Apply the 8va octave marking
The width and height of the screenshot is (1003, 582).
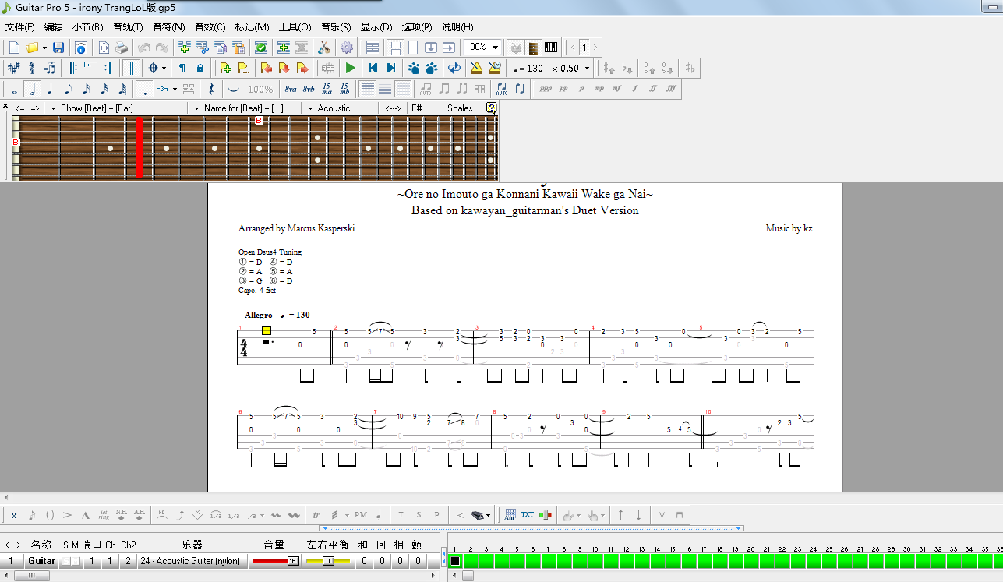pos(291,90)
